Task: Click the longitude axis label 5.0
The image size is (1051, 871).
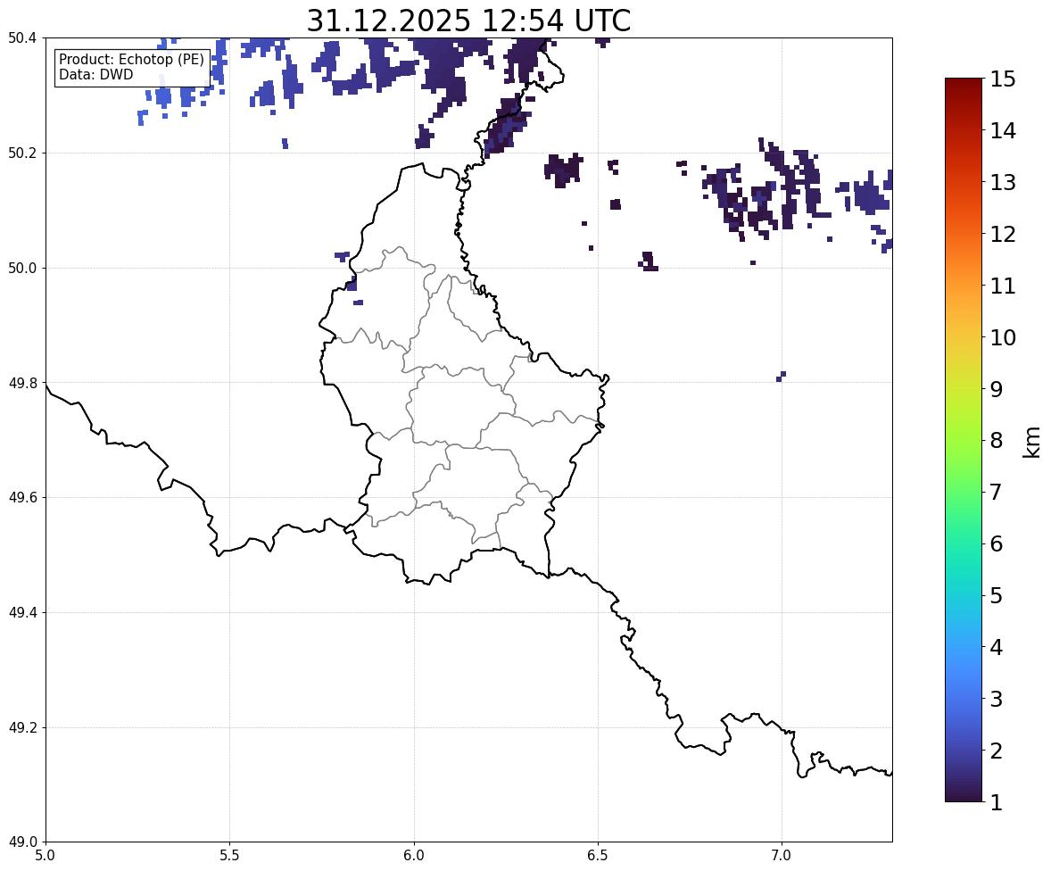Action: [x=46, y=856]
